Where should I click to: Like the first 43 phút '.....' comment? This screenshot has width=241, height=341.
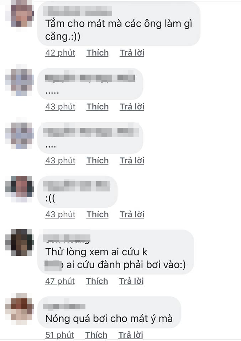point(98,107)
